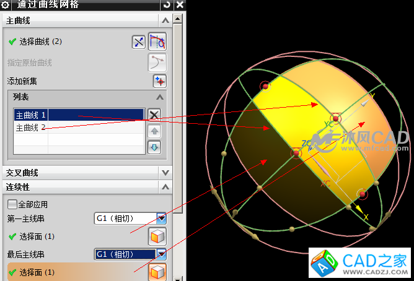
Task: Click the face cube icon for 第一主线串
Action: click(157, 236)
